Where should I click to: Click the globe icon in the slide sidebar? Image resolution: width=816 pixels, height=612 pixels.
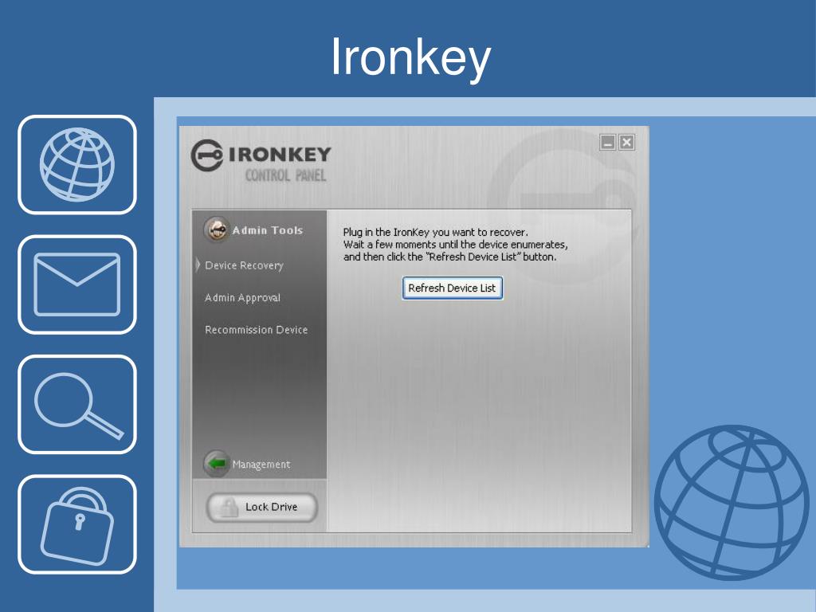[77, 164]
